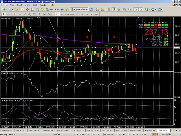Expand the New Chart dropdown arrow
Image resolution: width=181 pixels, height=136 pixels.
(x=6, y=10)
